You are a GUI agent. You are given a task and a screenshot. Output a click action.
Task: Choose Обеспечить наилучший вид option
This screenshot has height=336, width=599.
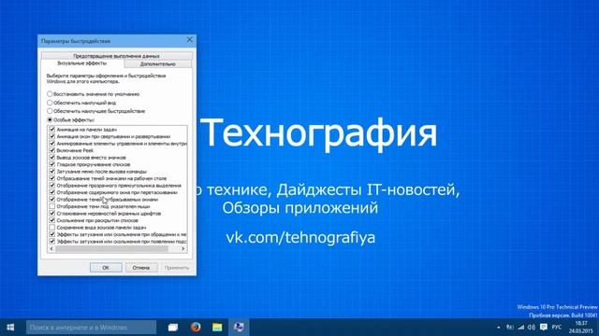(50, 103)
